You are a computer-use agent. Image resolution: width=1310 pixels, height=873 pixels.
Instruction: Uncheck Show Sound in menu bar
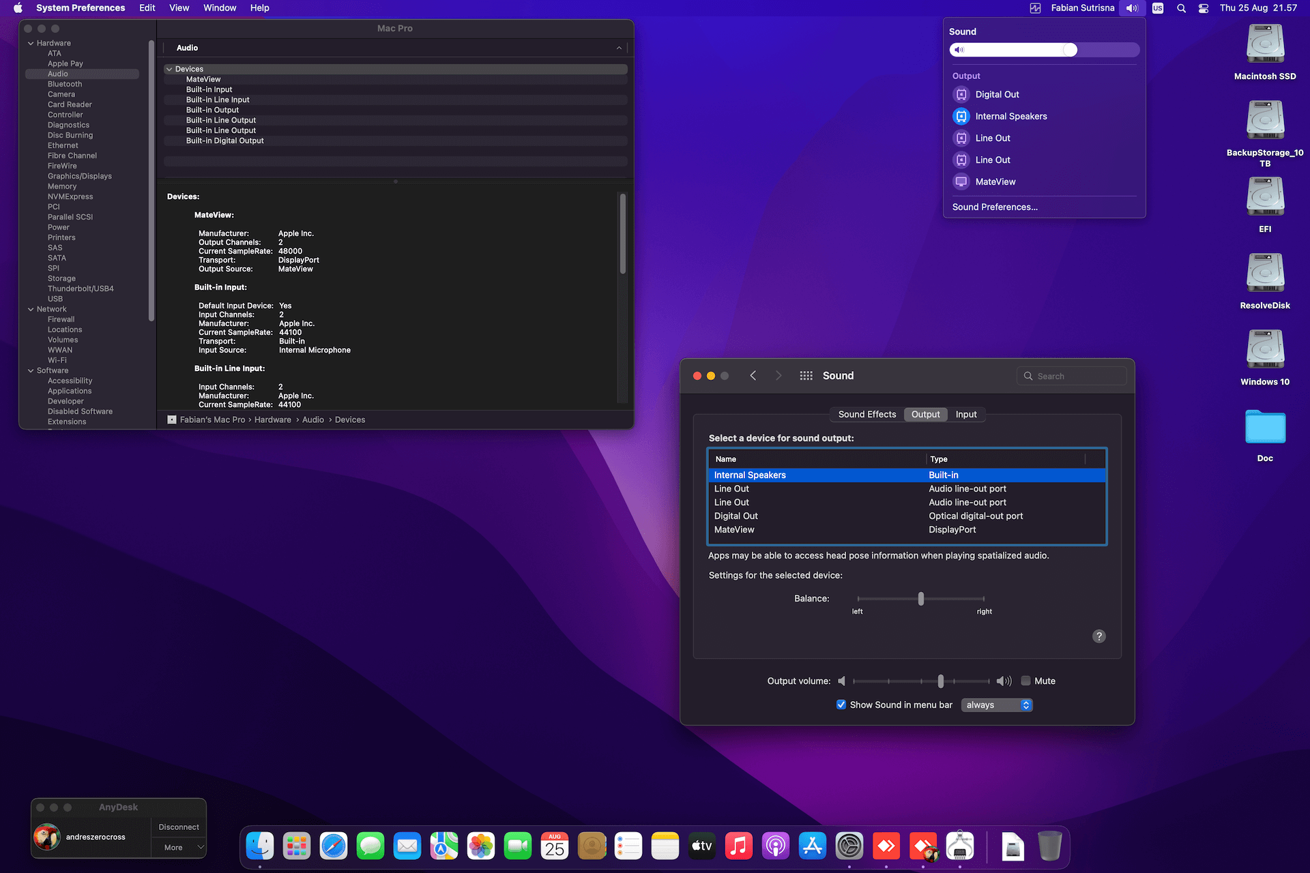tap(841, 705)
